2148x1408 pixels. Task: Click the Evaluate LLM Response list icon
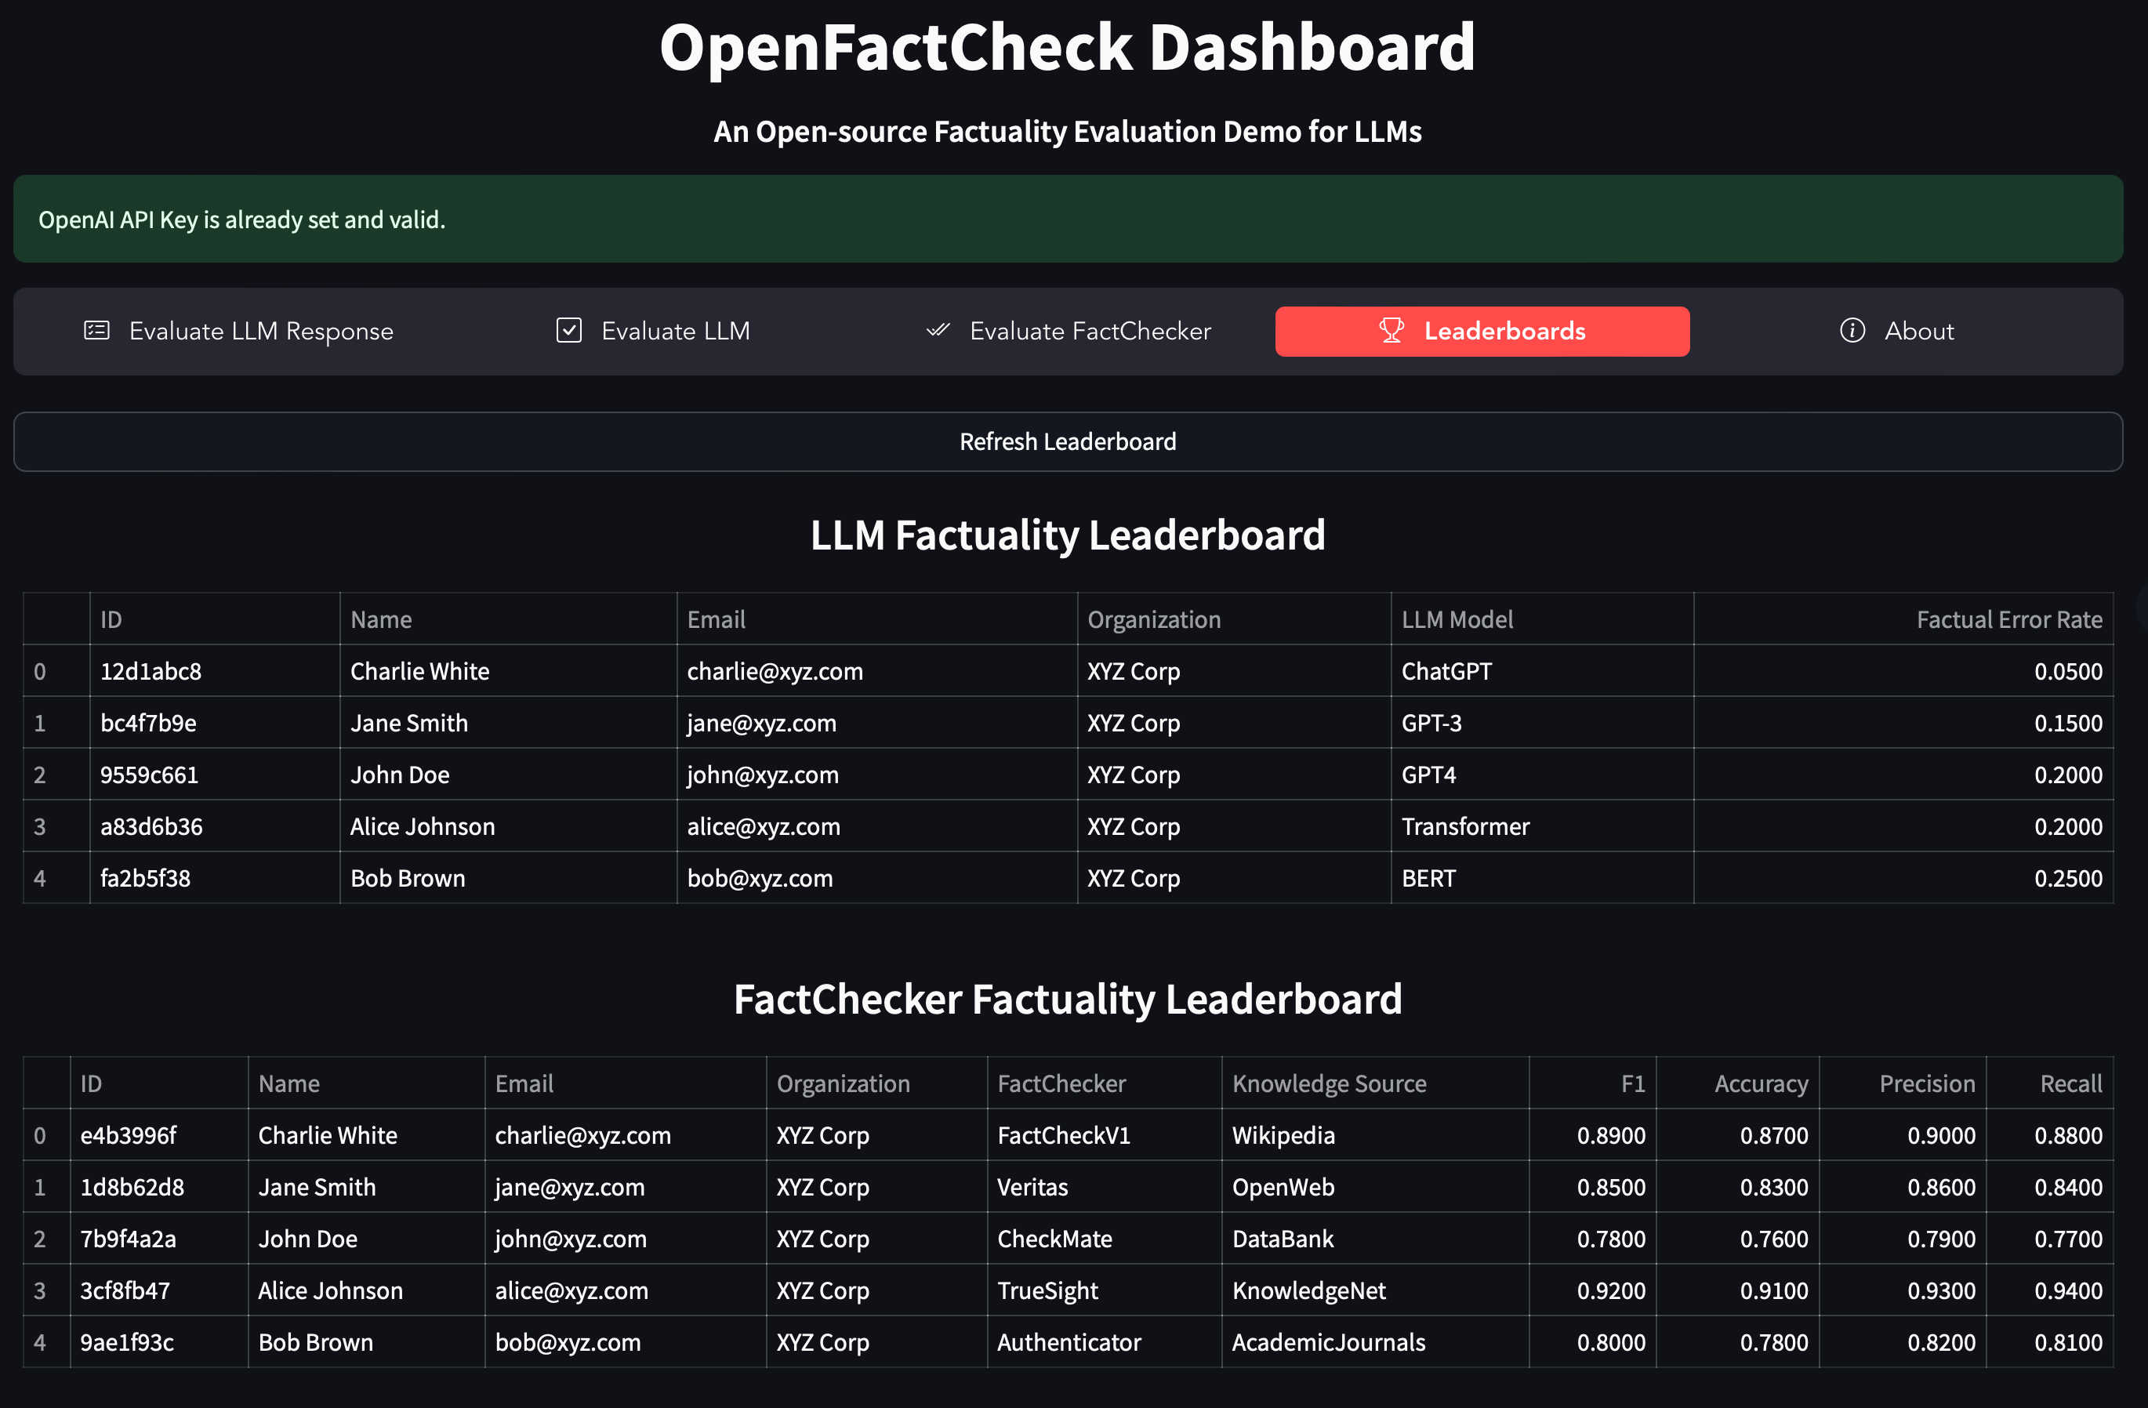(x=96, y=330)
